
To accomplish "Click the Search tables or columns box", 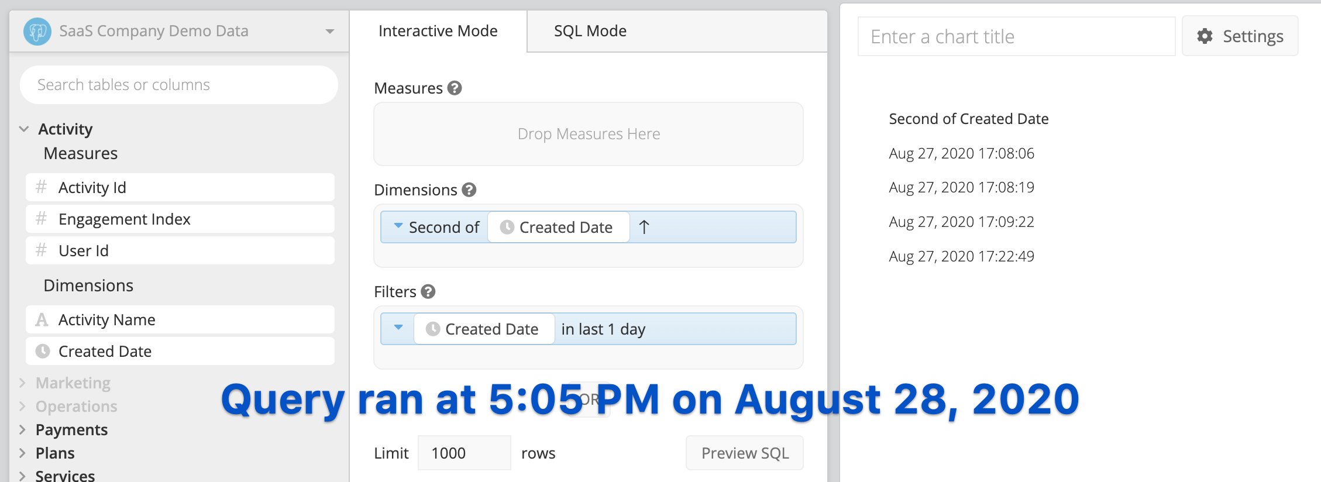I will tap(179, 85).
